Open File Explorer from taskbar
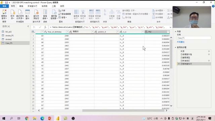215x121 pixels. coord(34,118)
